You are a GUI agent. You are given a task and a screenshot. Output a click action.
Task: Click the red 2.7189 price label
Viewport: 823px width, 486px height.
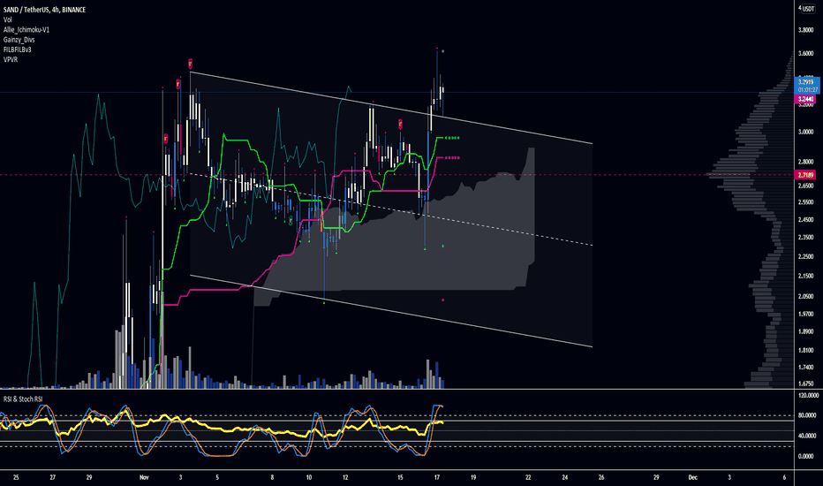click(805, 174)
